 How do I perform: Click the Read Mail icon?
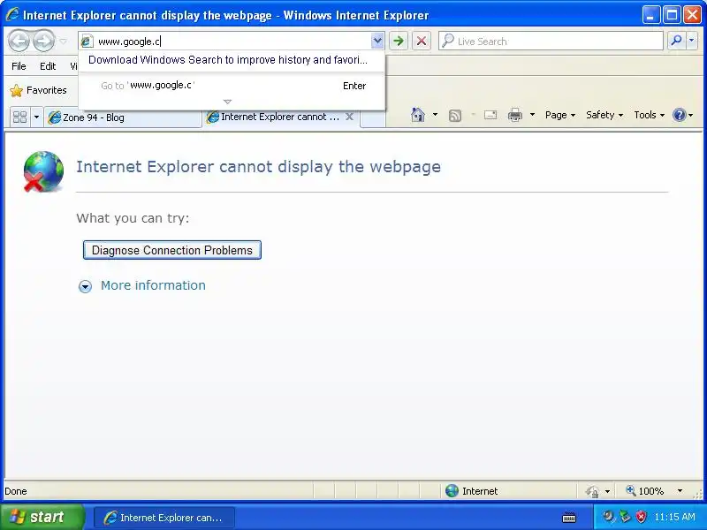coord(490,116)
